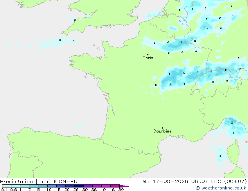Select the 5–10 mm legend color swatch

click(43, 186)
